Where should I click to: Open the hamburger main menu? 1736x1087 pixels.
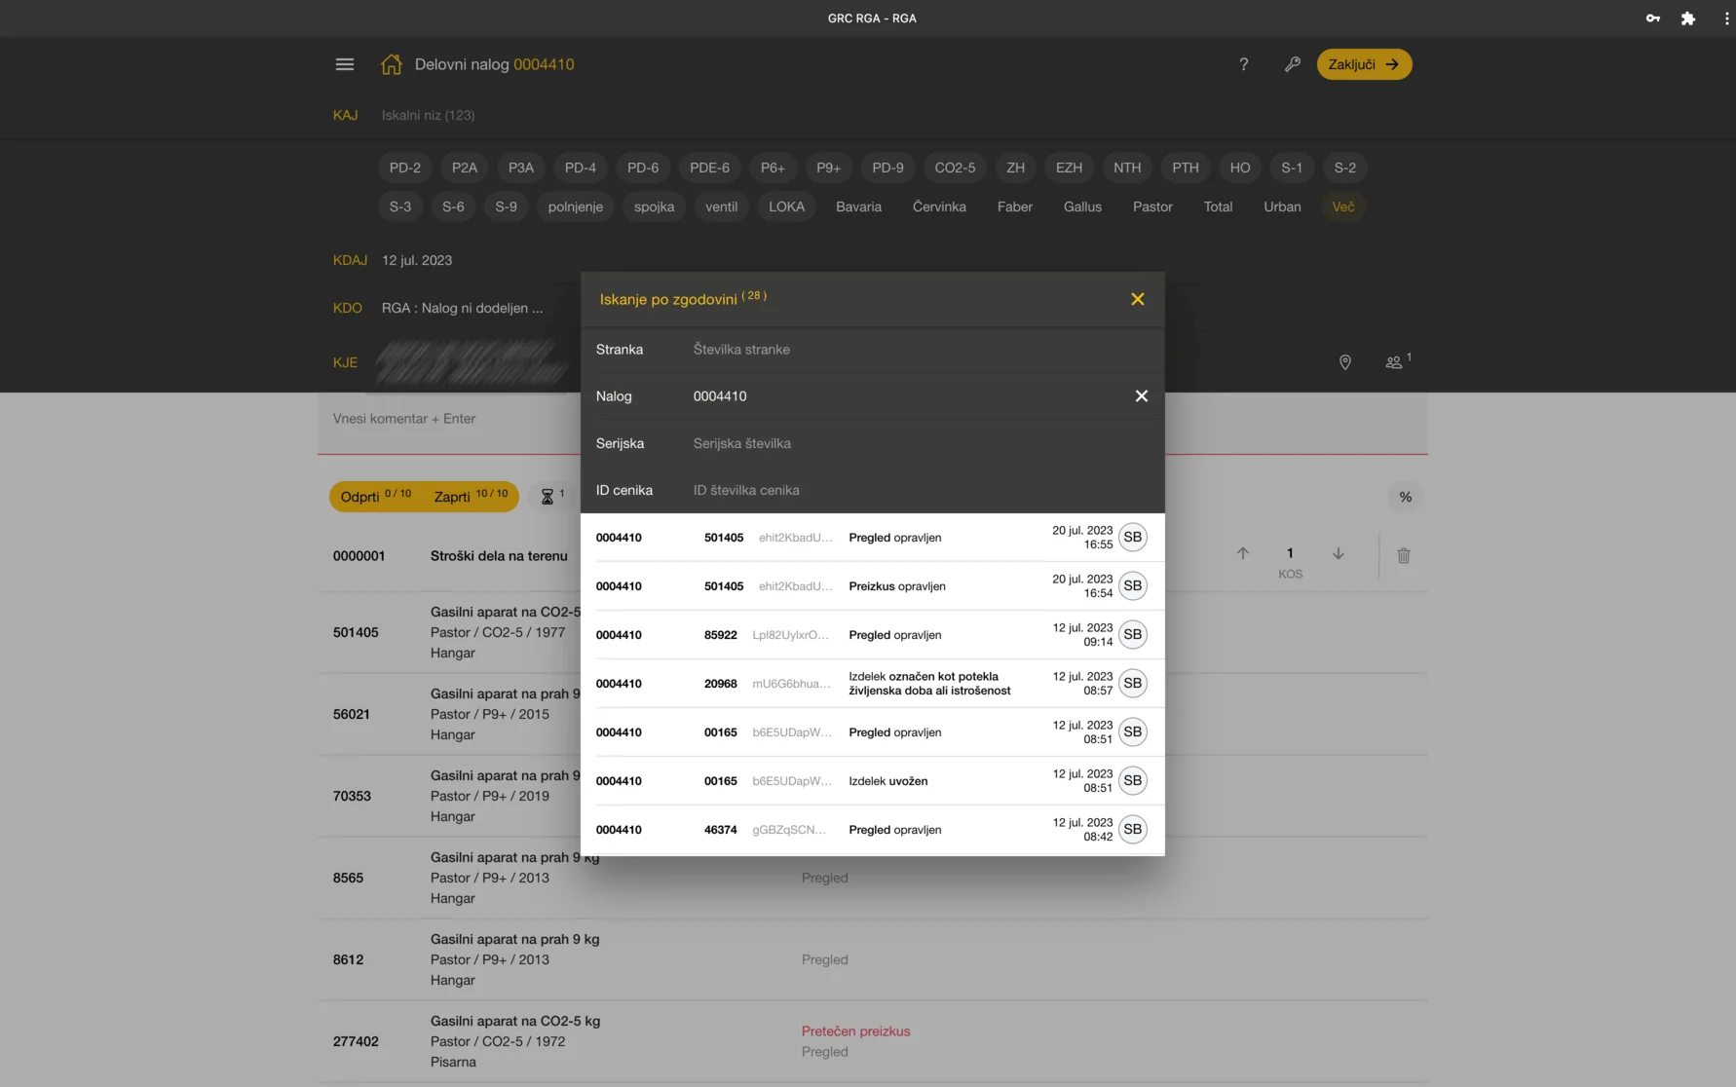tap(344, 64)
